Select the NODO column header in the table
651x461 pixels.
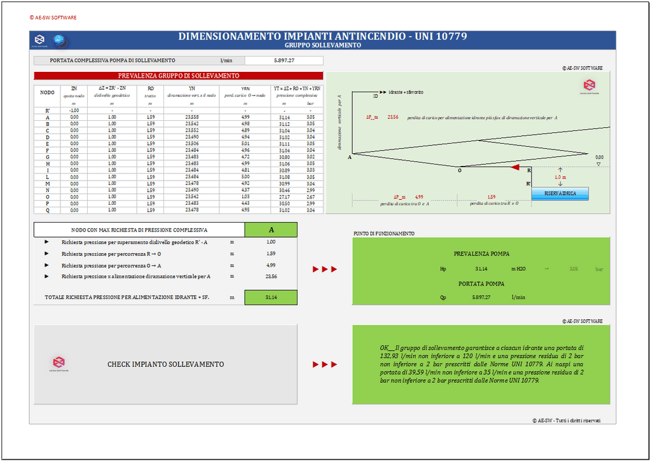47,92
